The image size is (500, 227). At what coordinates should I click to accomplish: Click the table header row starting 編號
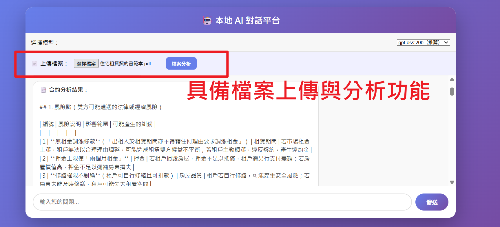(x=98, y=124)
